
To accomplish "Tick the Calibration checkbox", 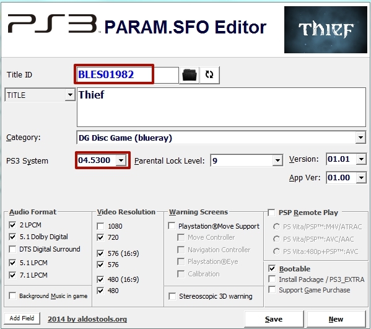I will click(181, 274).
